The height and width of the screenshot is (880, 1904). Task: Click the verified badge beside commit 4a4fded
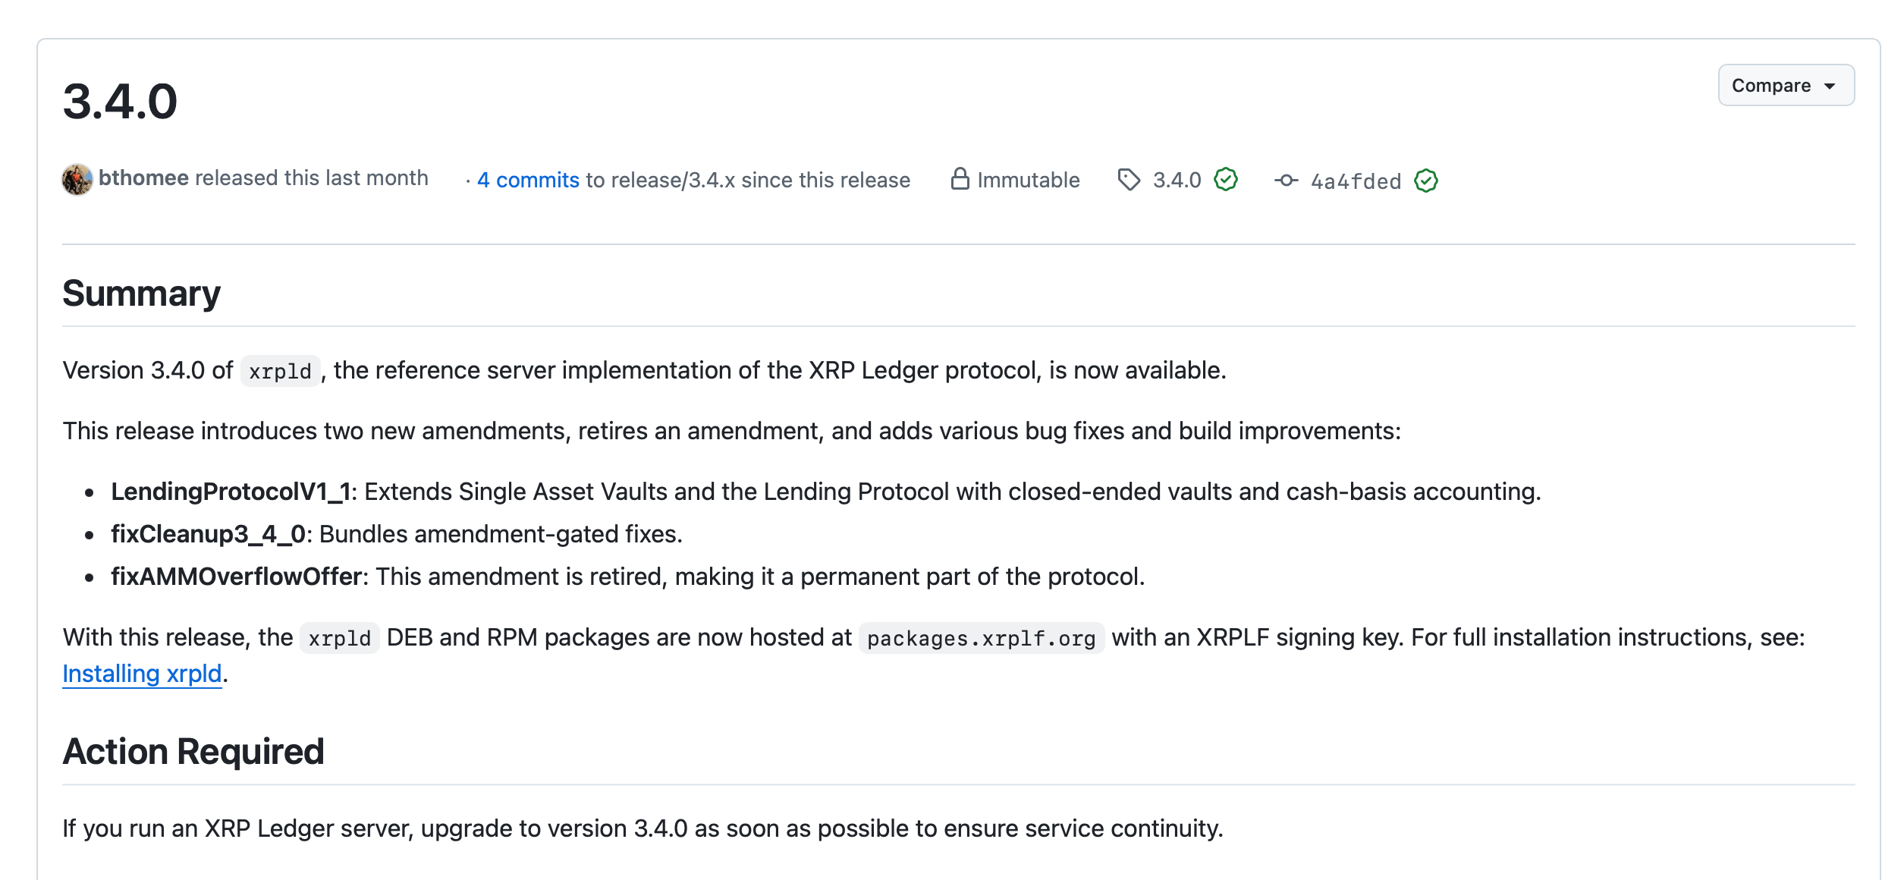pyautogui.click(x=1426, y=181)
